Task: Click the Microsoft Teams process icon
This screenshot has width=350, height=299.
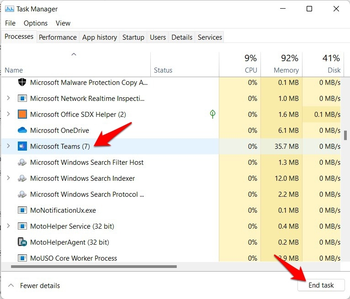Action: (22, 147)
